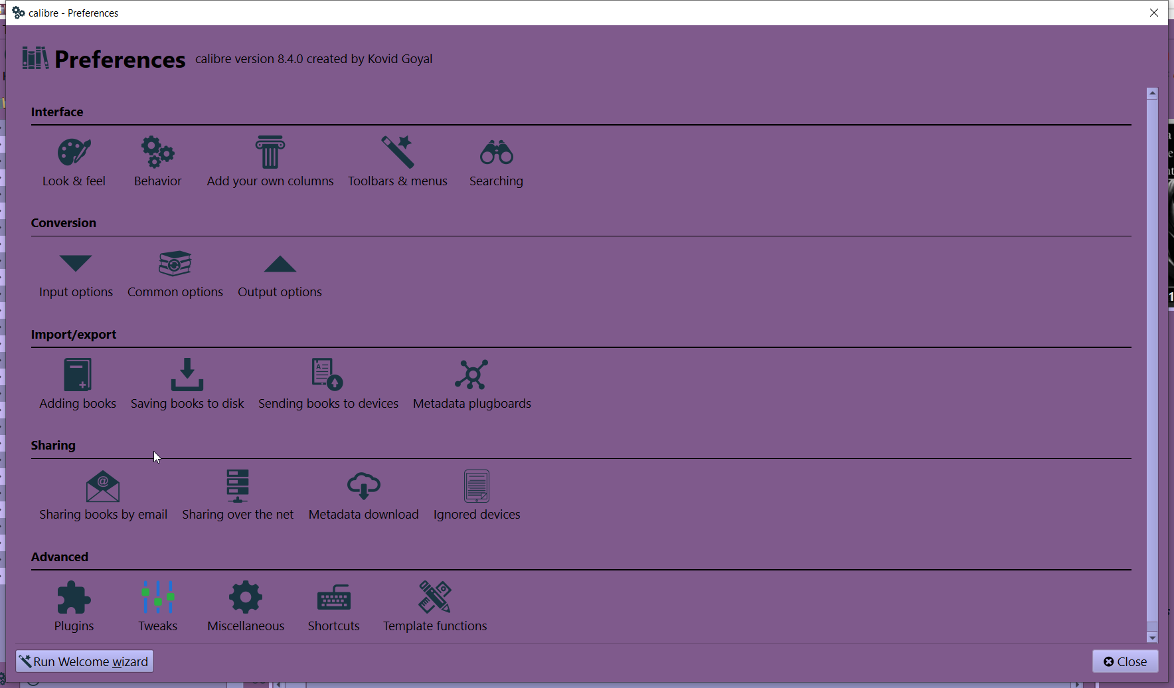Open Adding books settings
Screen dimensions: 1174x688
pos(78,385)
